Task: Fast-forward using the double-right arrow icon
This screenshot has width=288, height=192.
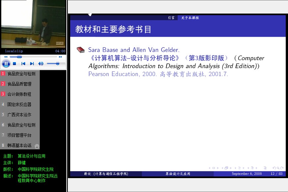Action: click(60, 57)
